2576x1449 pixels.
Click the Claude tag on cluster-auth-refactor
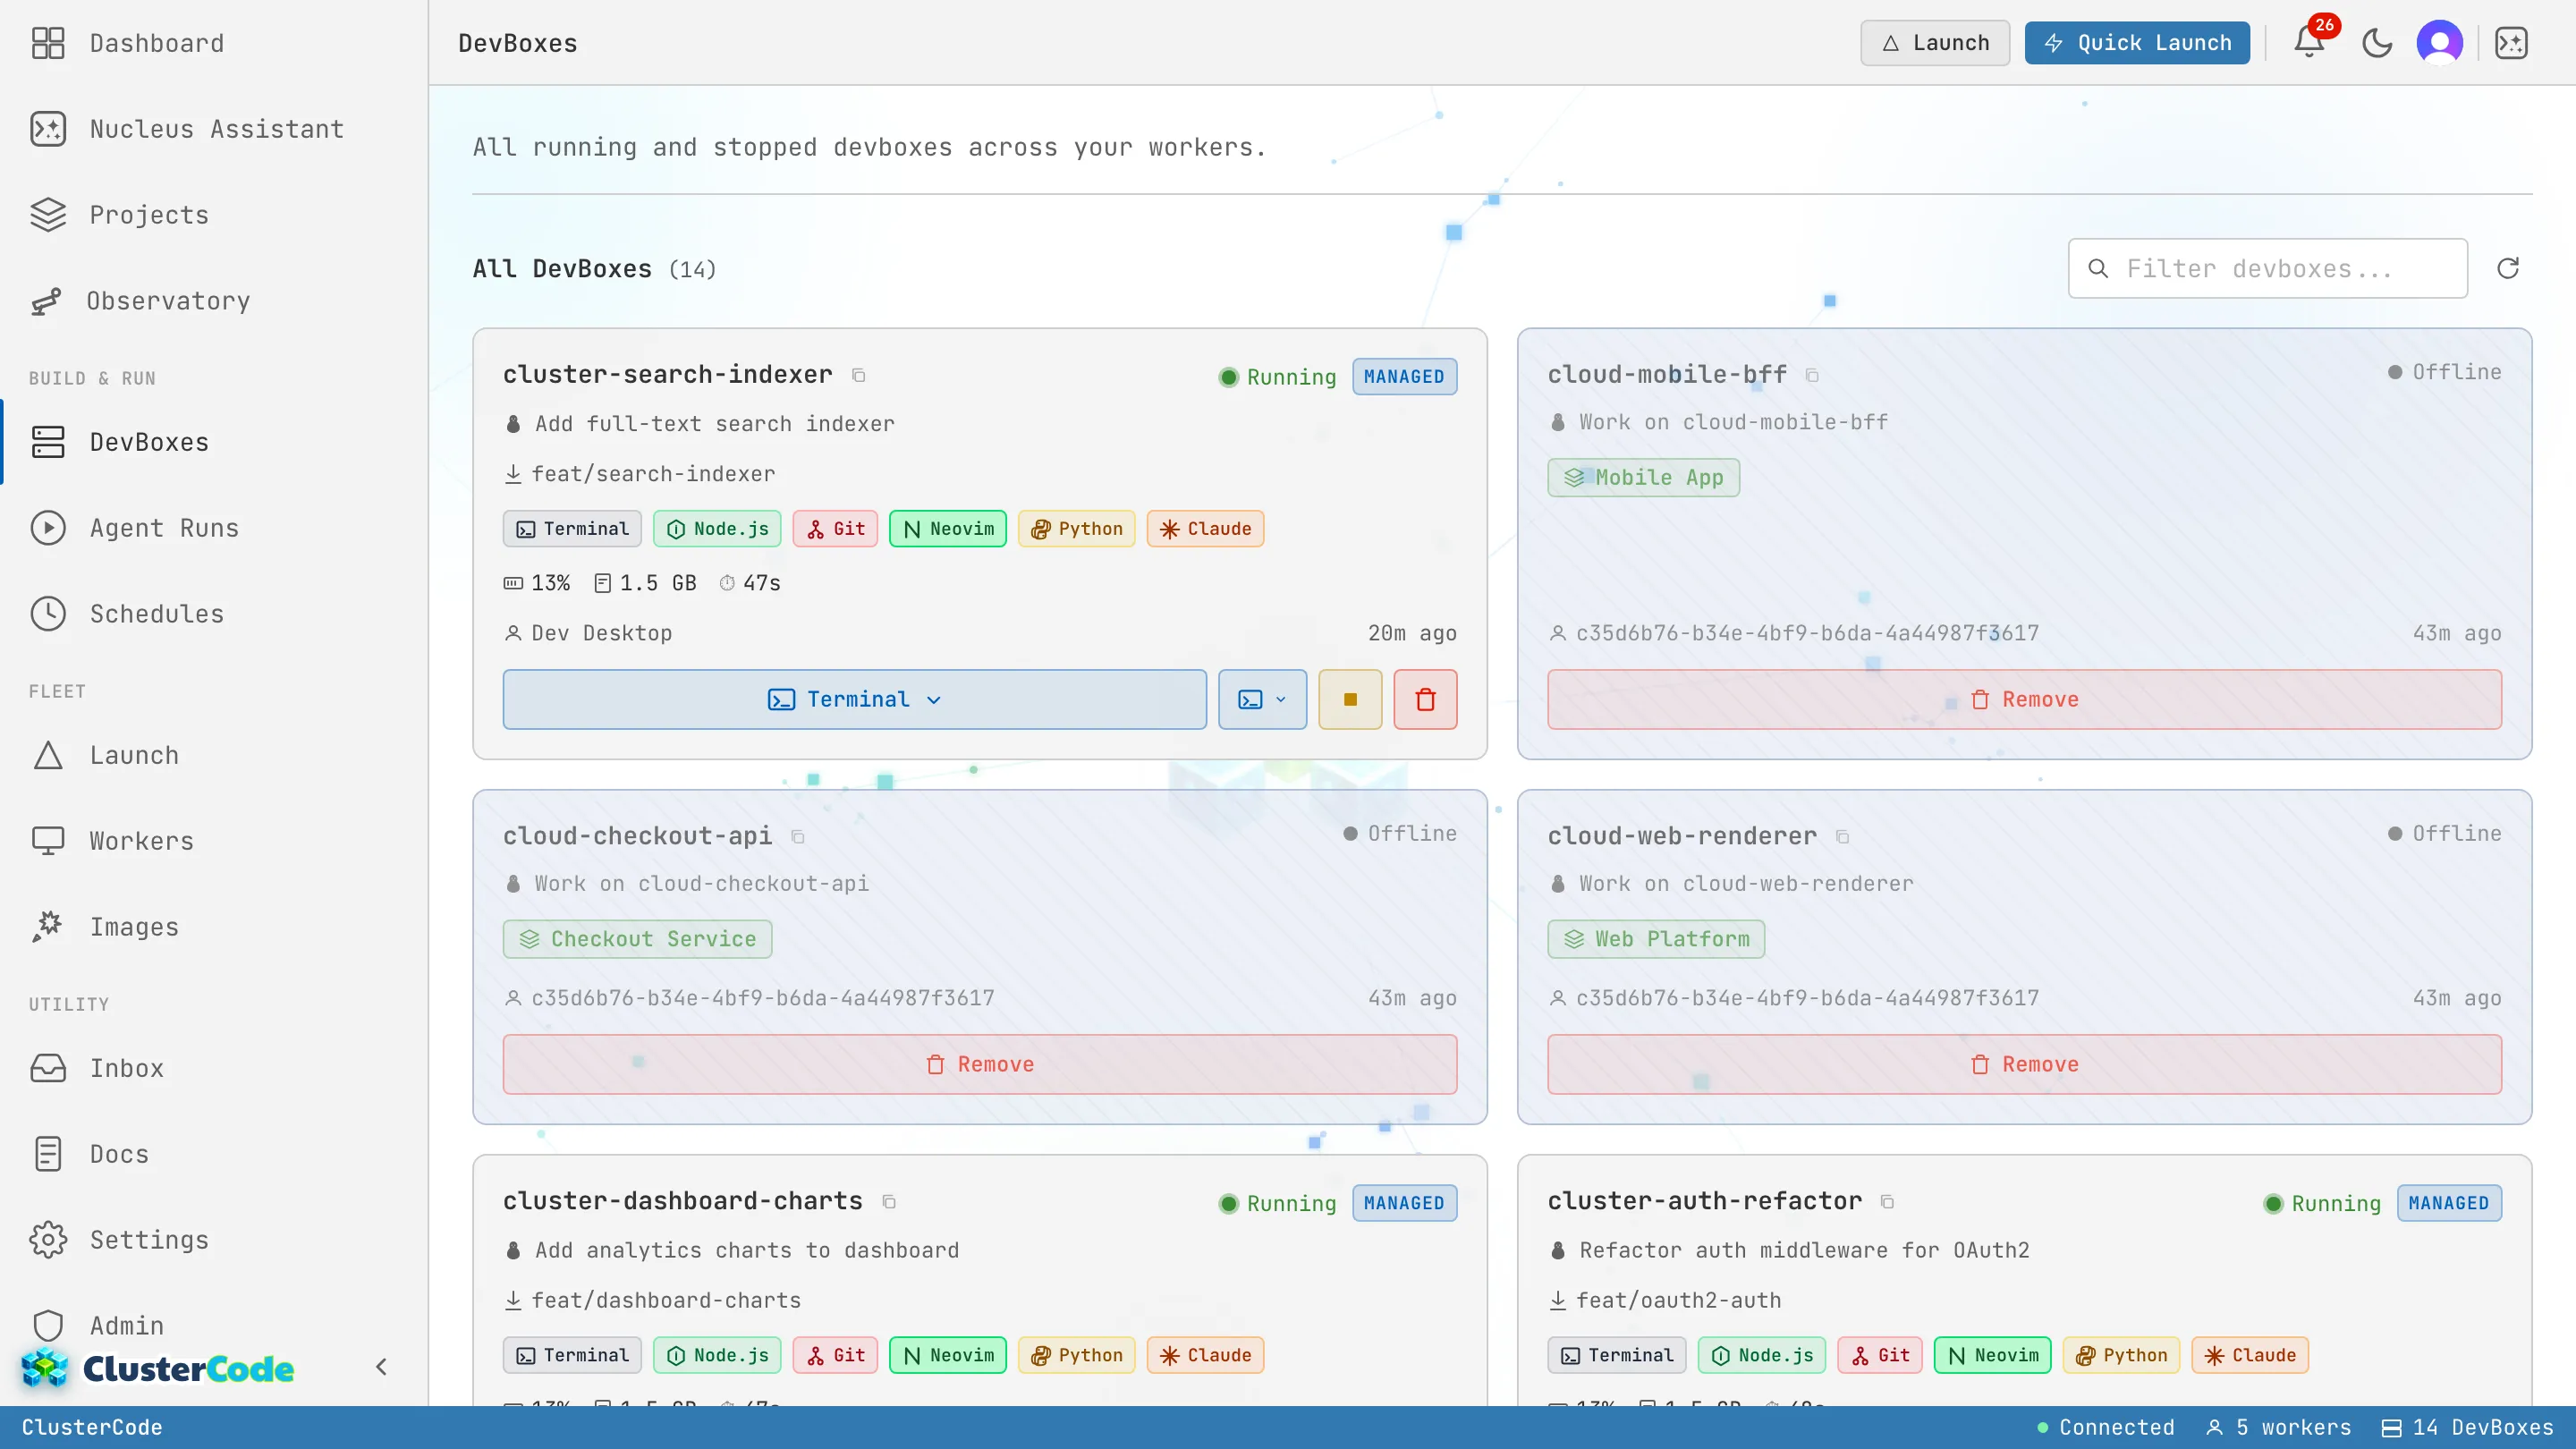[x=2250, y=1355]
